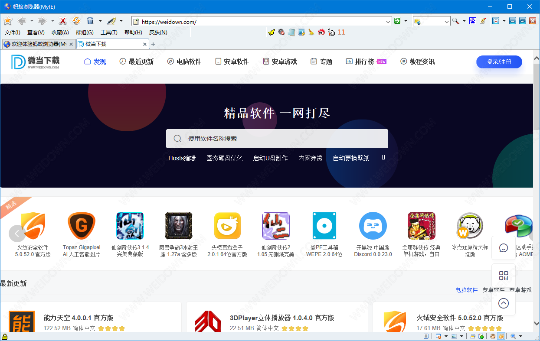Close the 微当下载 tab

(x=145, y=44)
